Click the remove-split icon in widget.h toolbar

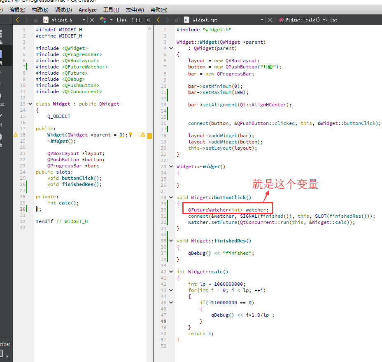[x=147, y=20]
